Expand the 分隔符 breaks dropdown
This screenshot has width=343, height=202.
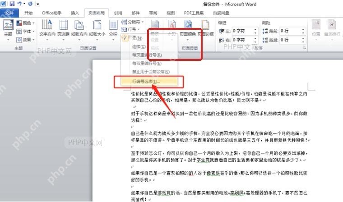(x=132, y=22)
